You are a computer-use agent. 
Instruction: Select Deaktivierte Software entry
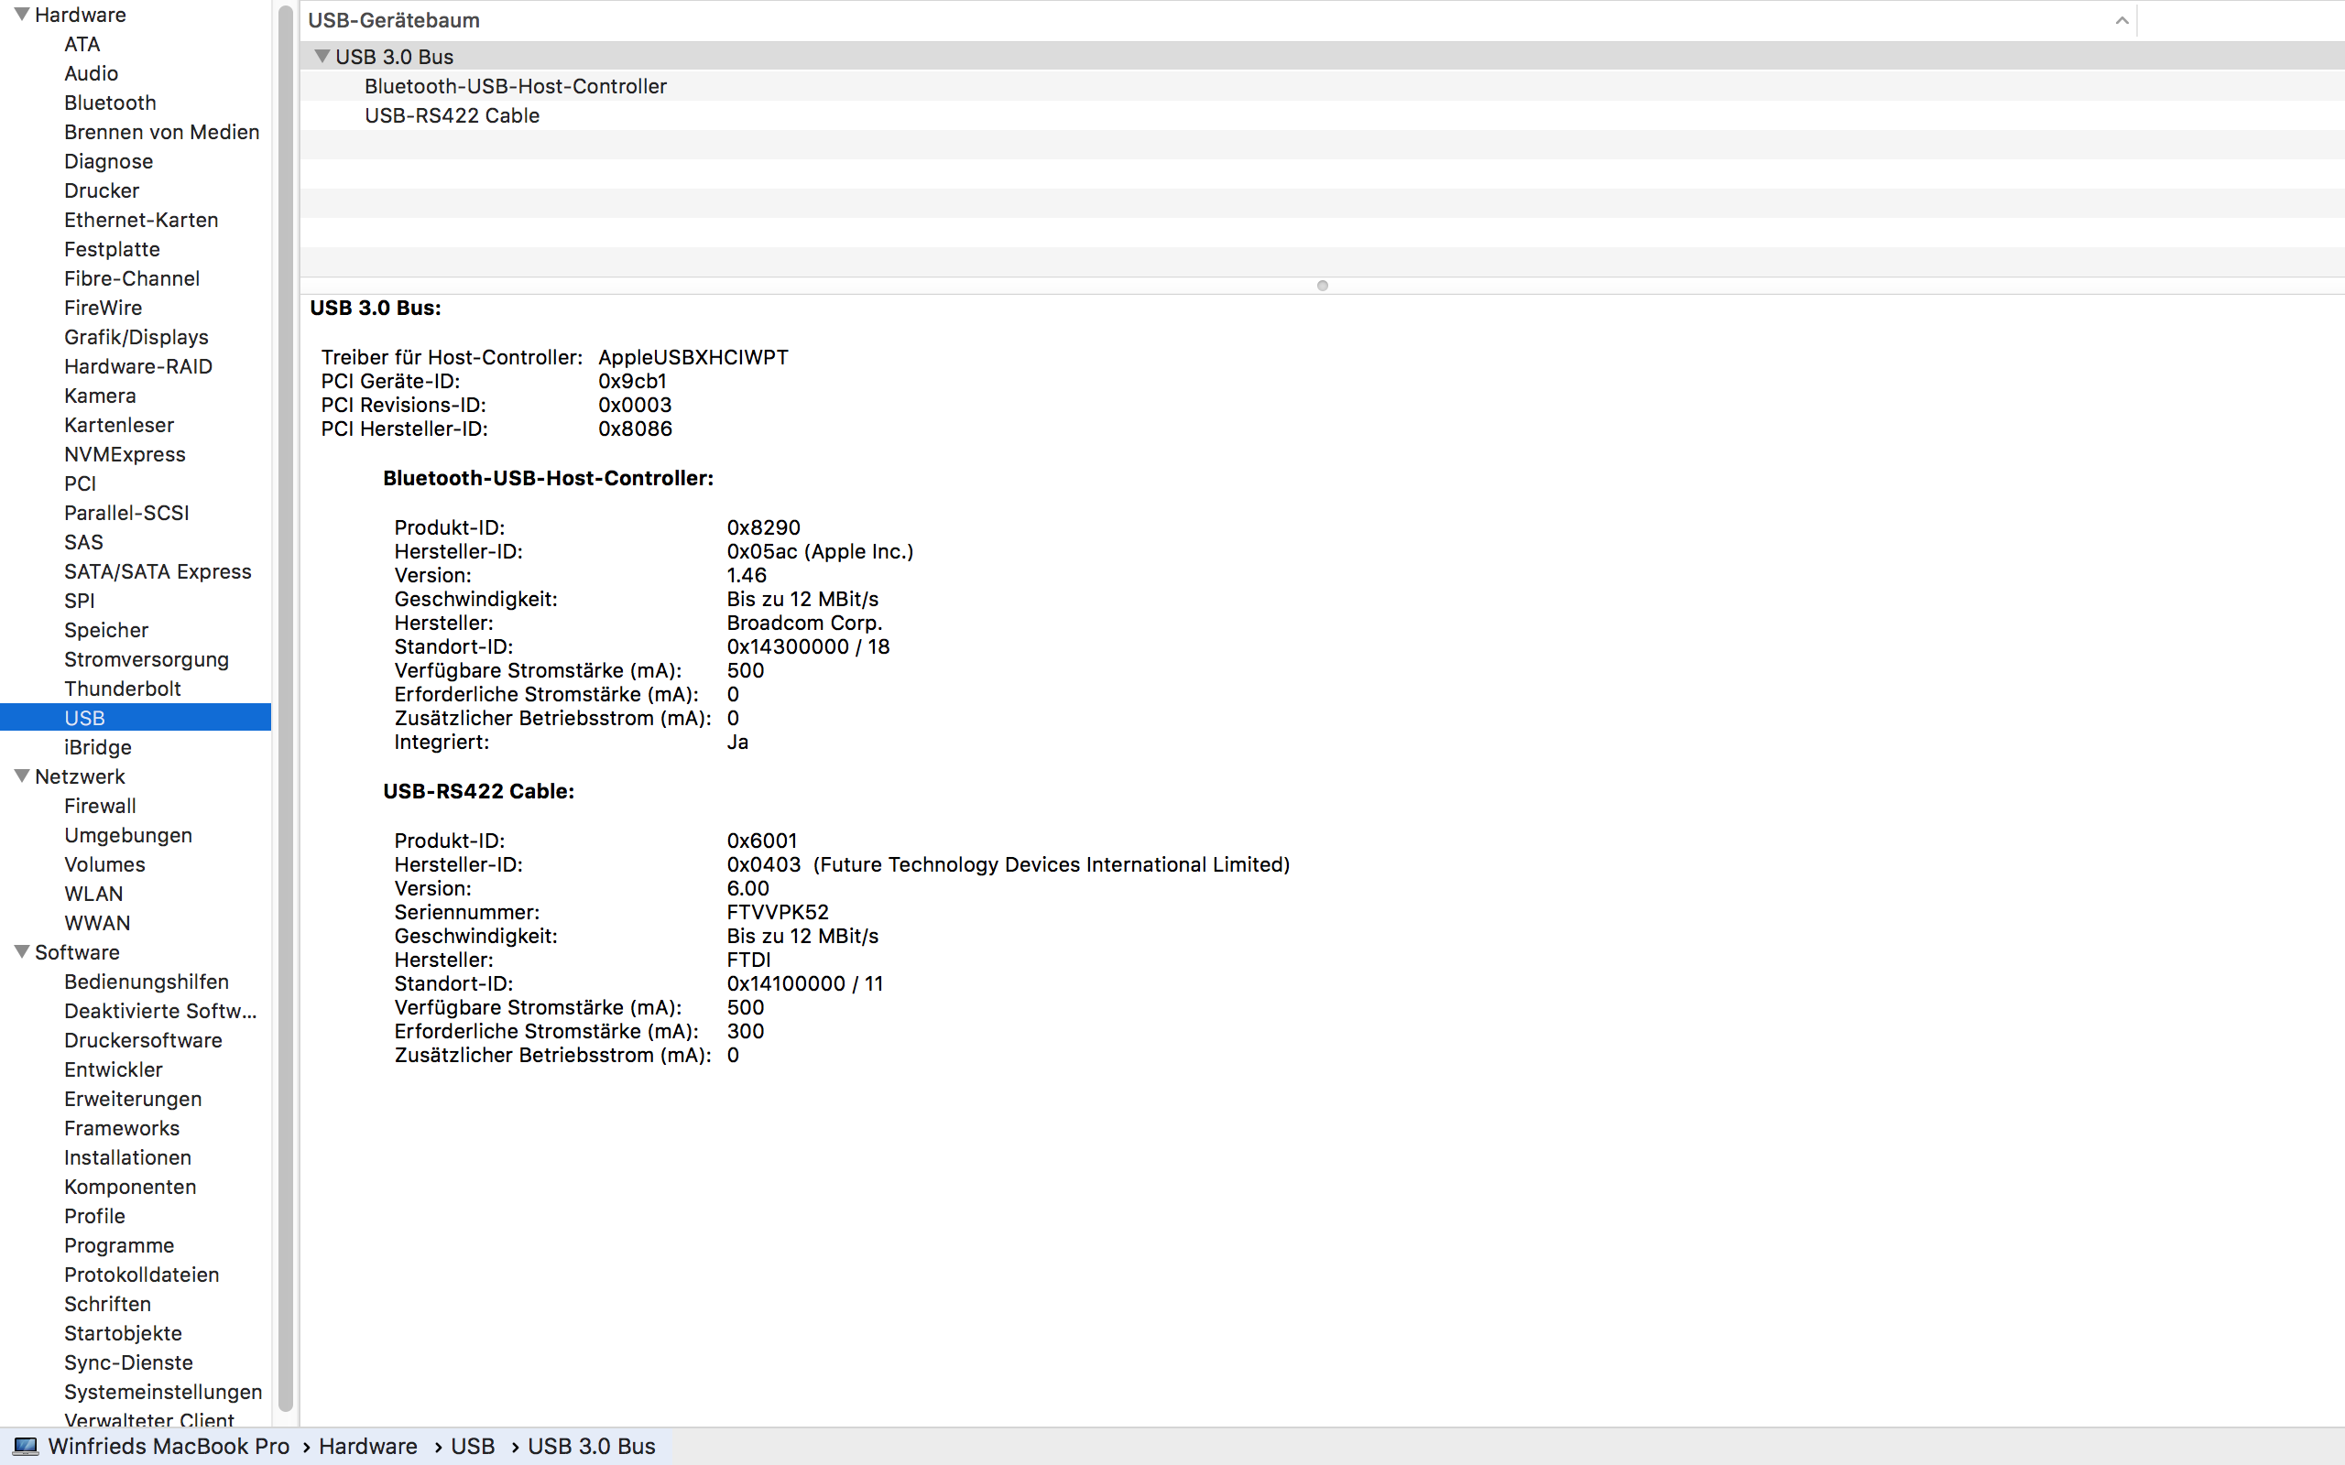pyautogui.click(x=161, y=1011)
